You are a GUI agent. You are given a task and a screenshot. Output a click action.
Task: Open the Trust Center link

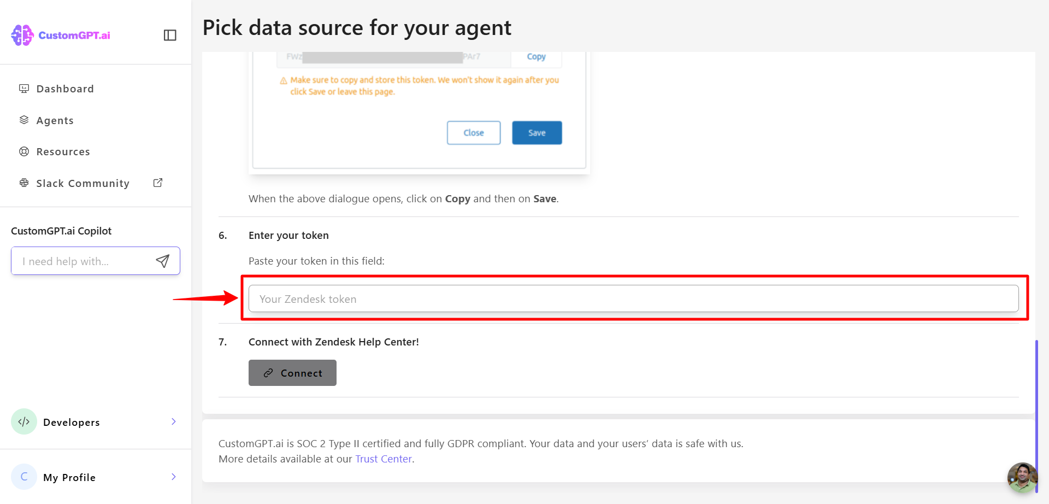click(x=384, y=459)
